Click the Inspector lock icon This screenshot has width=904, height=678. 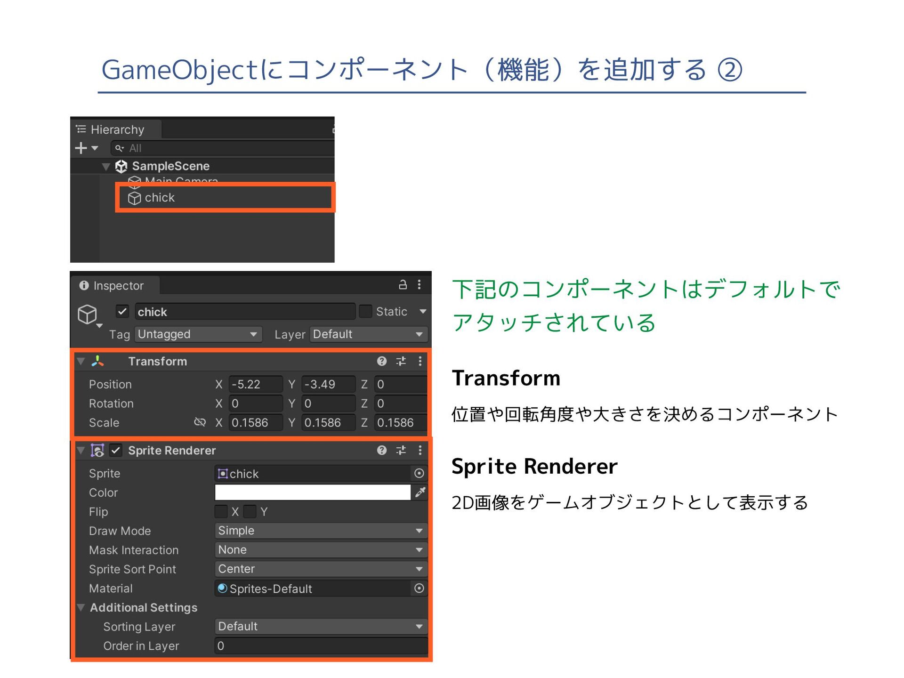(x=403, y=285)
